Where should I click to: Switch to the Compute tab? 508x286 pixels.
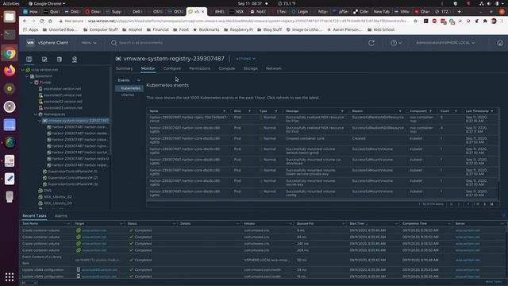point(227,68)
